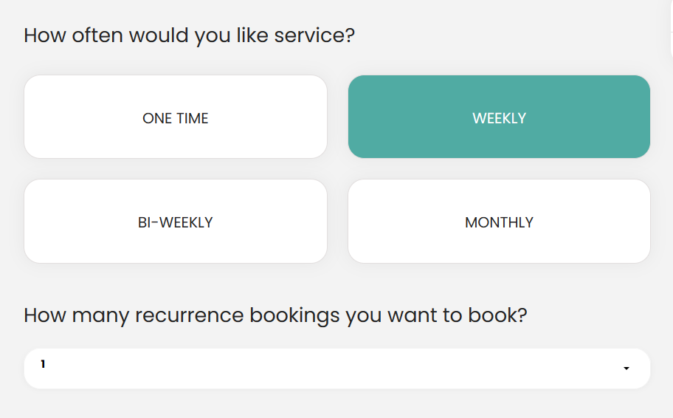Deselect the highlighted teal WEEKLY button

(x=499, y=117)
